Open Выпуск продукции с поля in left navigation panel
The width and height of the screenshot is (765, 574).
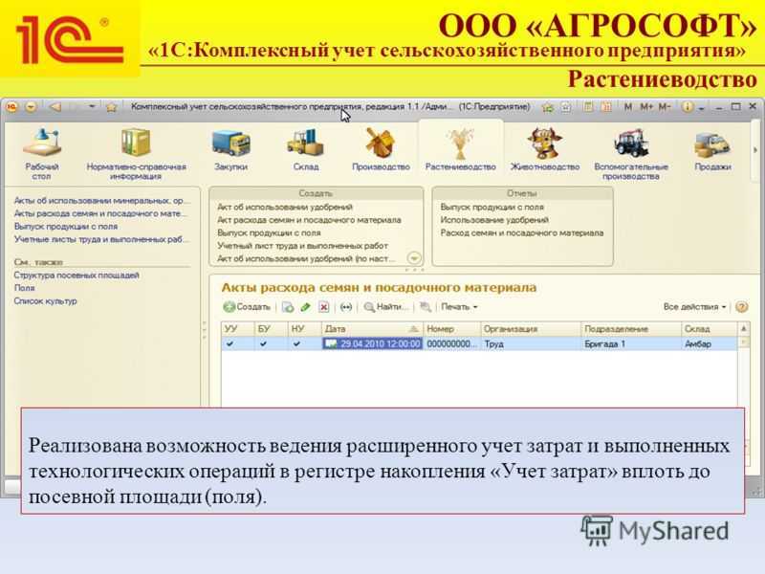pyautogui.click(x=66, y=227)
